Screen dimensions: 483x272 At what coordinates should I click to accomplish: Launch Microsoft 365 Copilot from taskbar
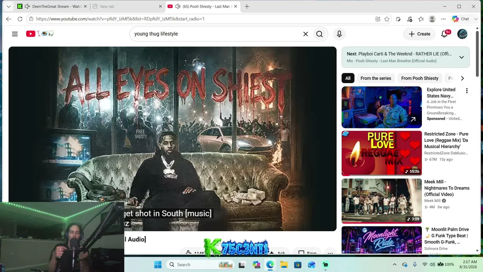(x=256, y=264)
